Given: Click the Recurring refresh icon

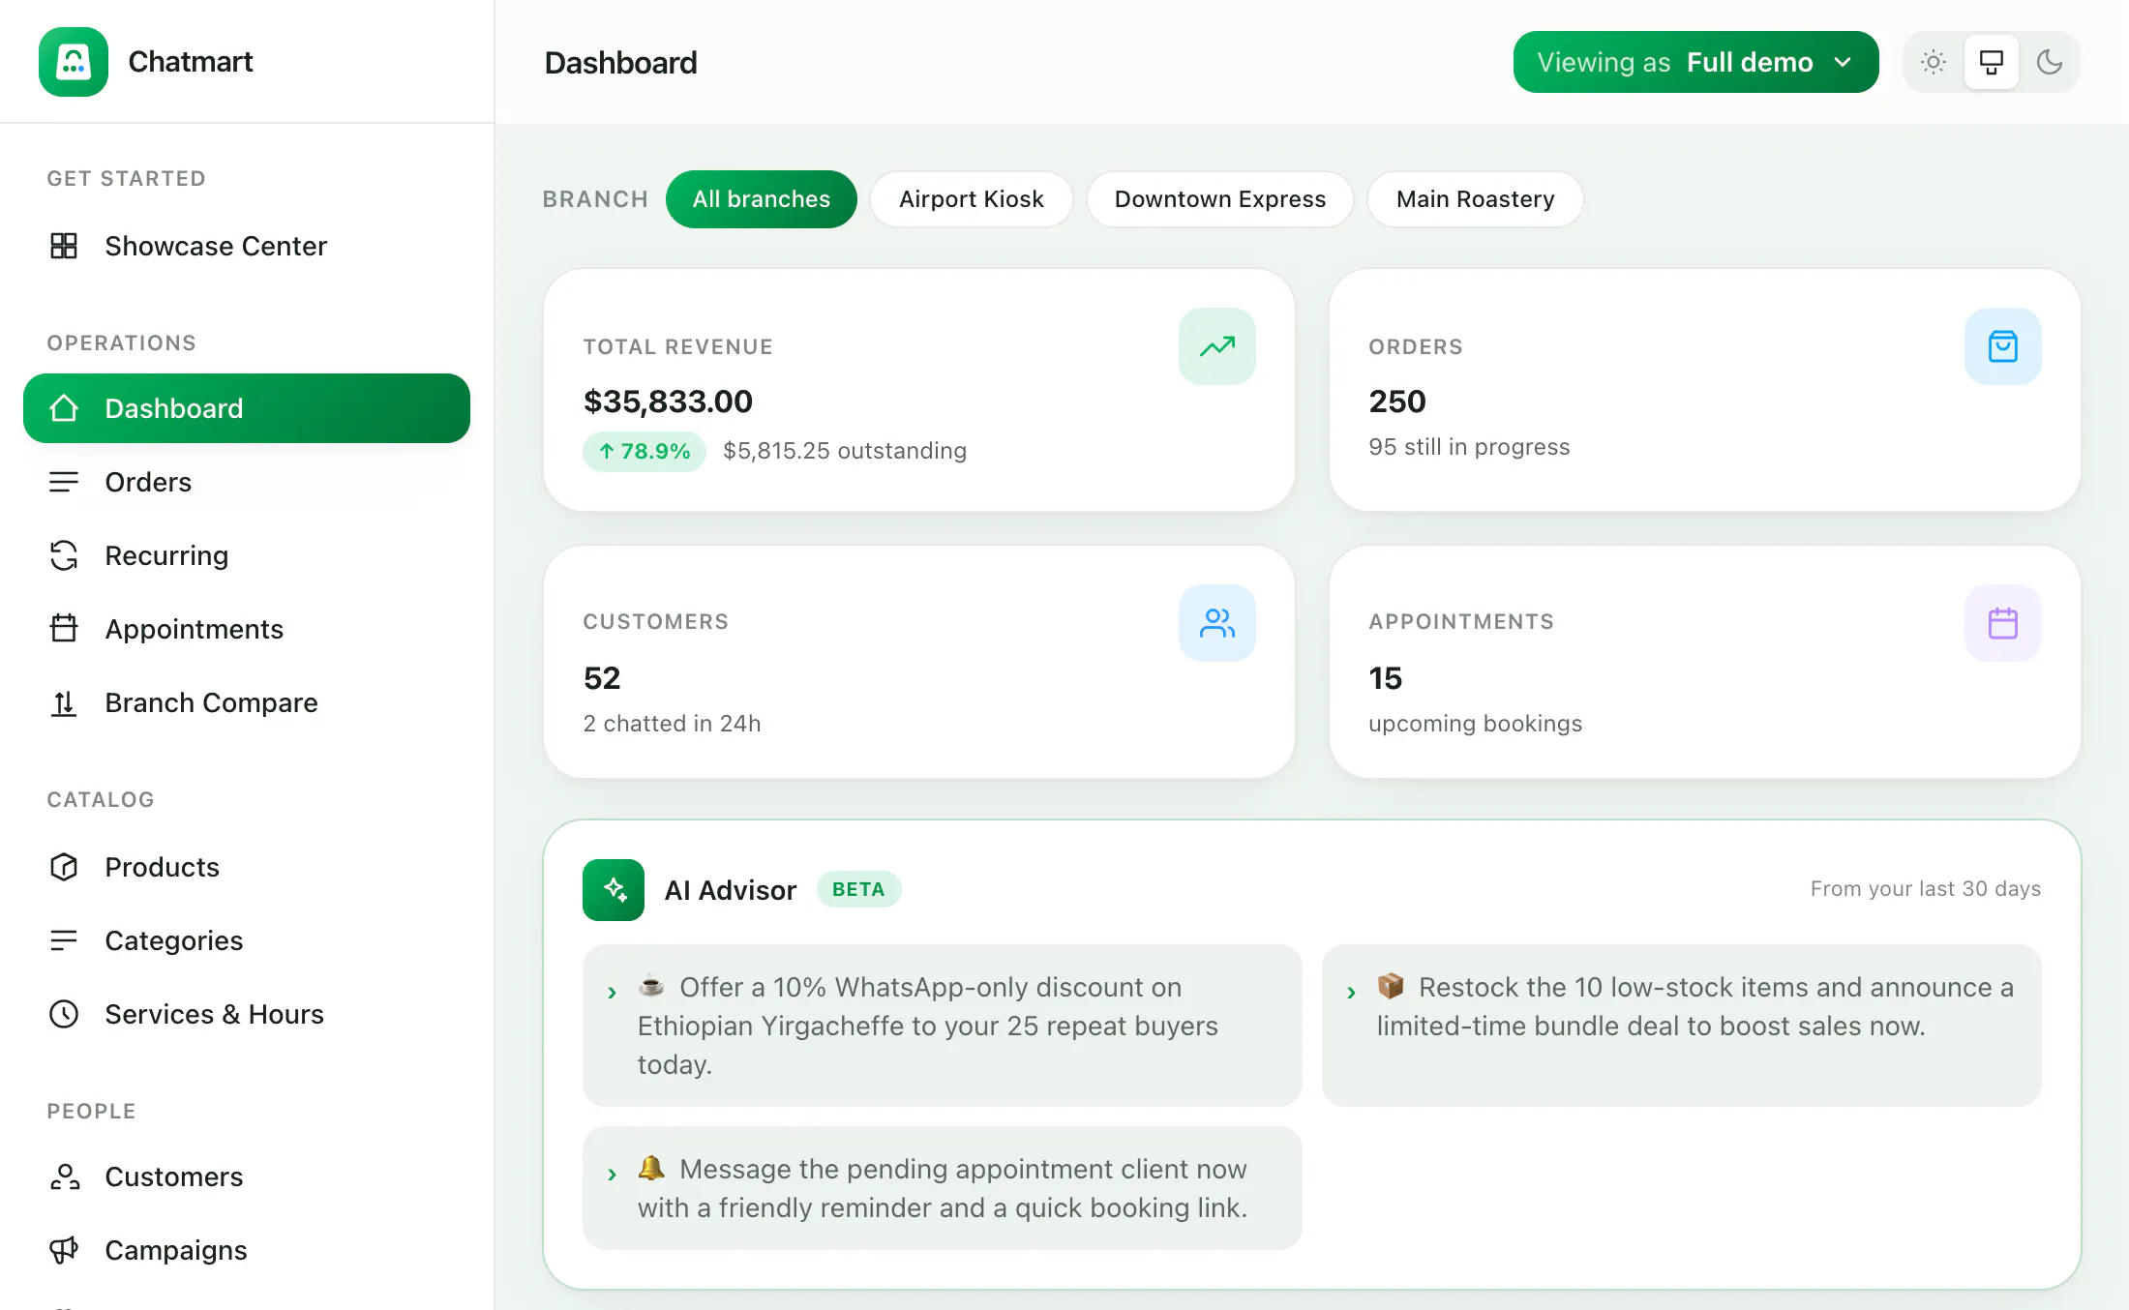Looking at the screenshot, I should (64, 555).
